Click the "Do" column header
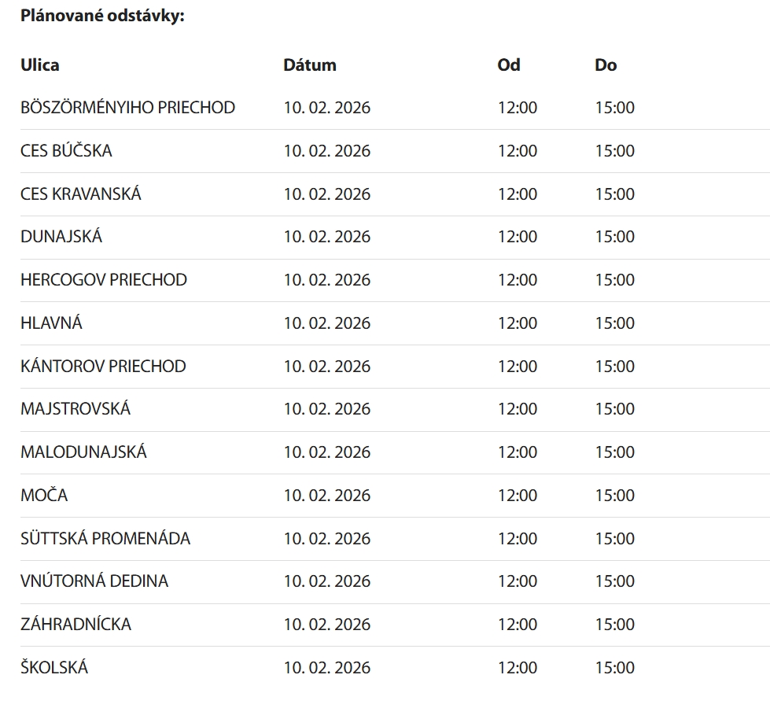The height and width of the screenshot is (719, 770). (x=606, y=65)
